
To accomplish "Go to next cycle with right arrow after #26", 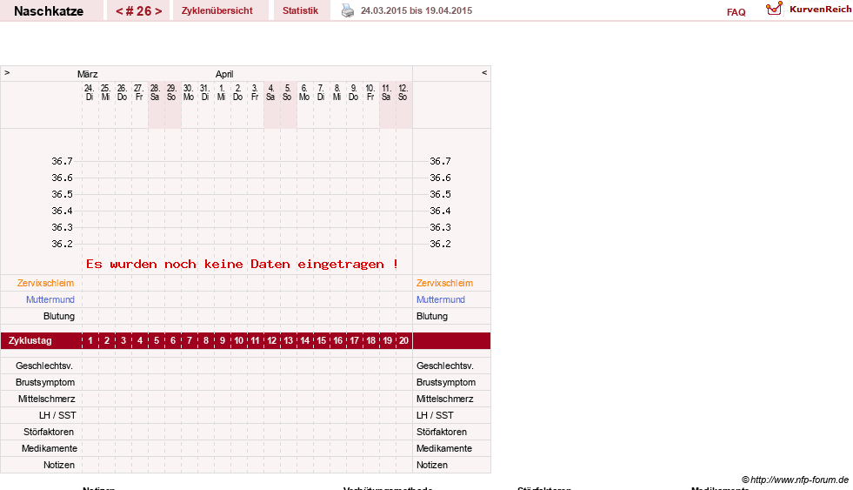I will click(158, 11).
